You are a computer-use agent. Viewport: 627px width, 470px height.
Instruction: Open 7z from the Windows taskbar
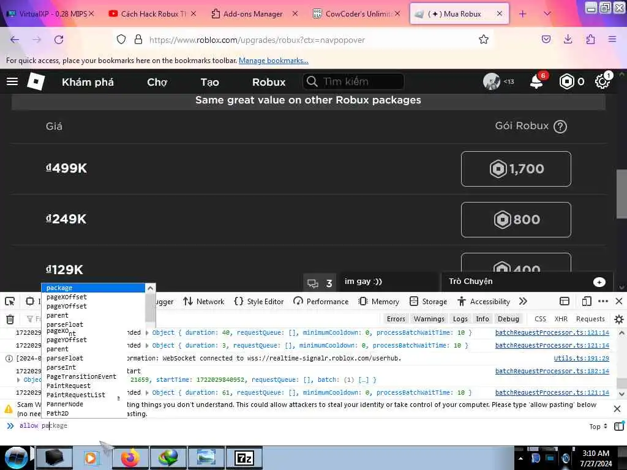click(x=244, y=458)
